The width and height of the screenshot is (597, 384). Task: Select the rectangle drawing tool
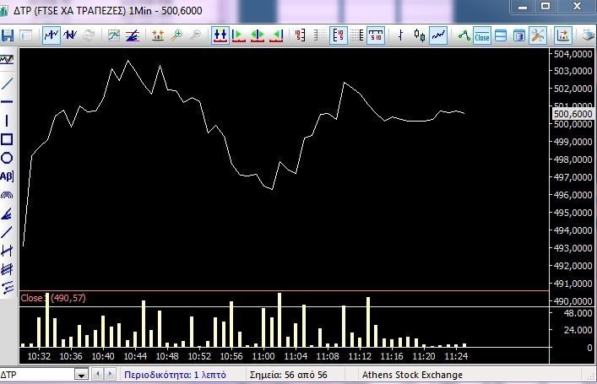(x=8, y=139)
